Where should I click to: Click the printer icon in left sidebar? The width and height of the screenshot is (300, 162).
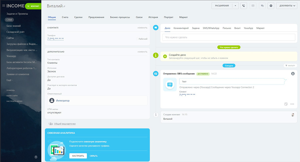pyautogui.click(x=36, y=157)
